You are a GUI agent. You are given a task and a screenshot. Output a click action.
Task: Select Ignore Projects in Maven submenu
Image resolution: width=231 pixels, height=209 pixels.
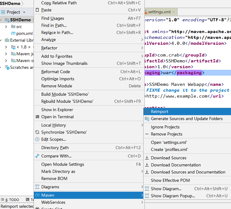click(x=187, y=127)
